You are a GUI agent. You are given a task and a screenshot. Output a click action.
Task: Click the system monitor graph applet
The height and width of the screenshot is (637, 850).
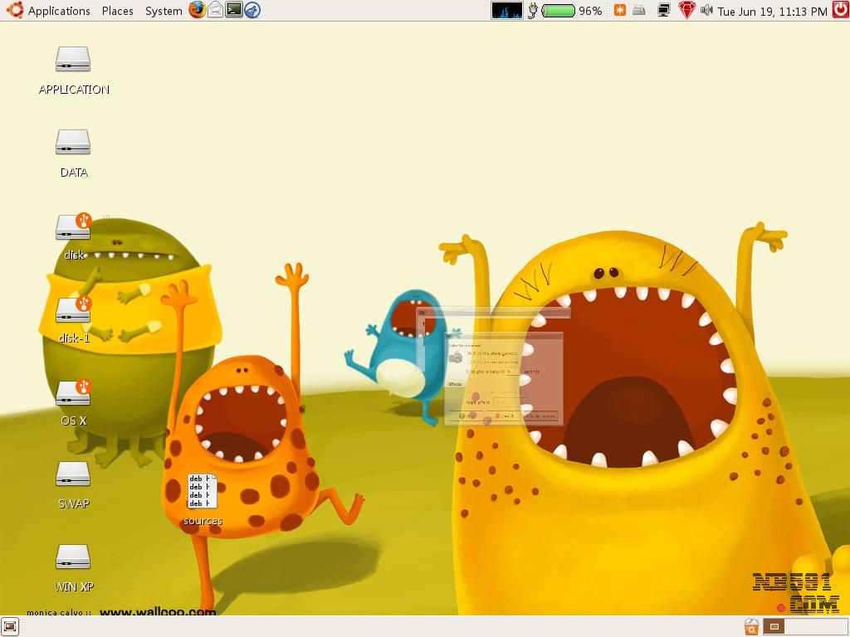(x=506, y=11)
